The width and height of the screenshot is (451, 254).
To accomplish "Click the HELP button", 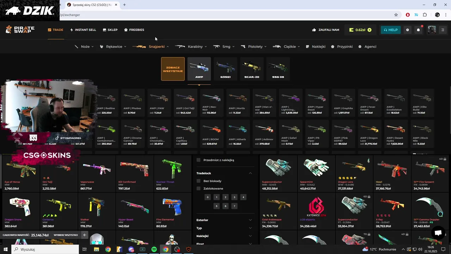I will pos(390,30).
